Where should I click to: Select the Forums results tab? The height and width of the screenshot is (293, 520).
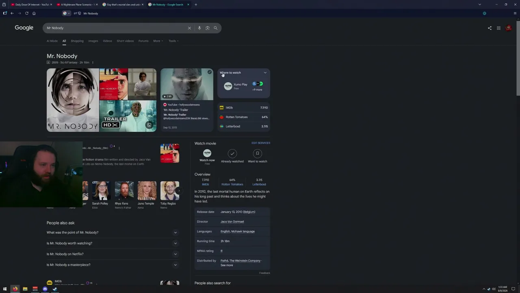(x=143, y=41)
